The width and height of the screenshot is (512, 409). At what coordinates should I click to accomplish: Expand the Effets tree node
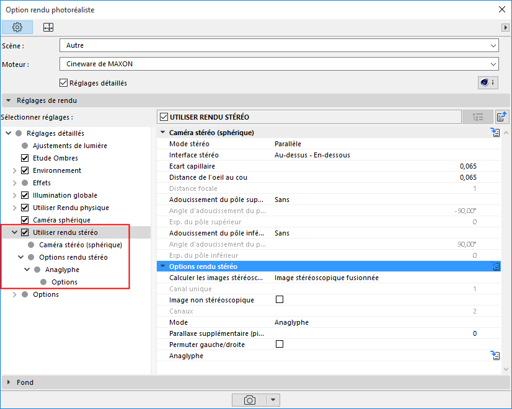point(15,183)
